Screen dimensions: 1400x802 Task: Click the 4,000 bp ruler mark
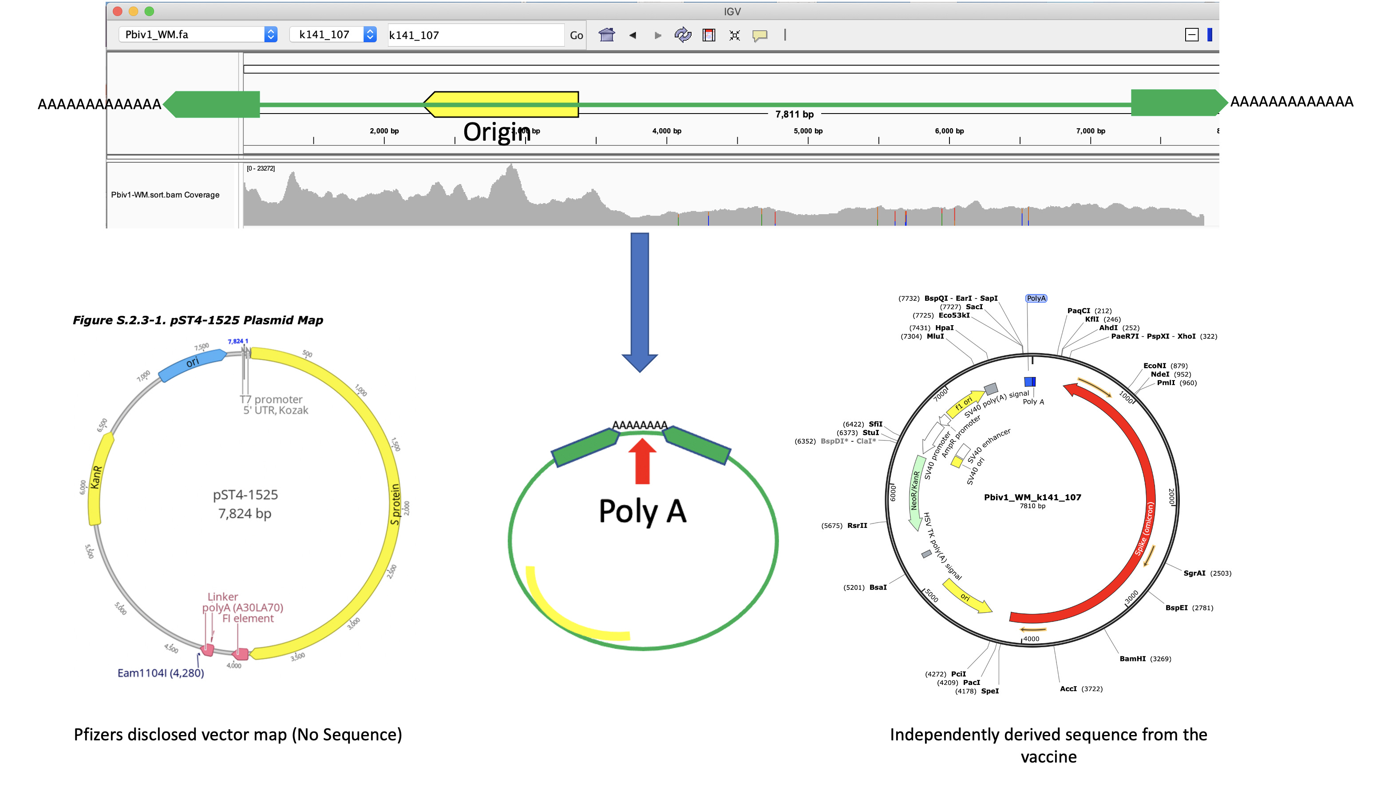(x=666, y=131)
